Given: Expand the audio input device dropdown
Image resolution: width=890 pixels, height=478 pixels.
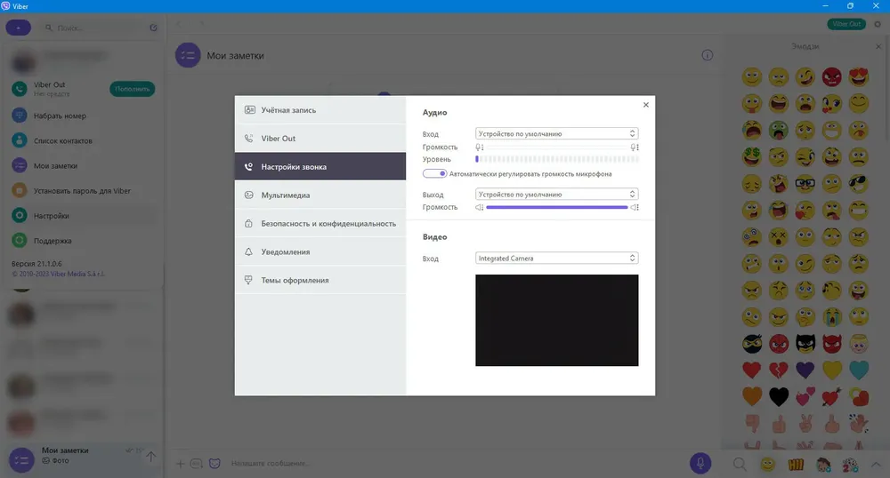Looking at the screenshot, I should click(557, 133).
